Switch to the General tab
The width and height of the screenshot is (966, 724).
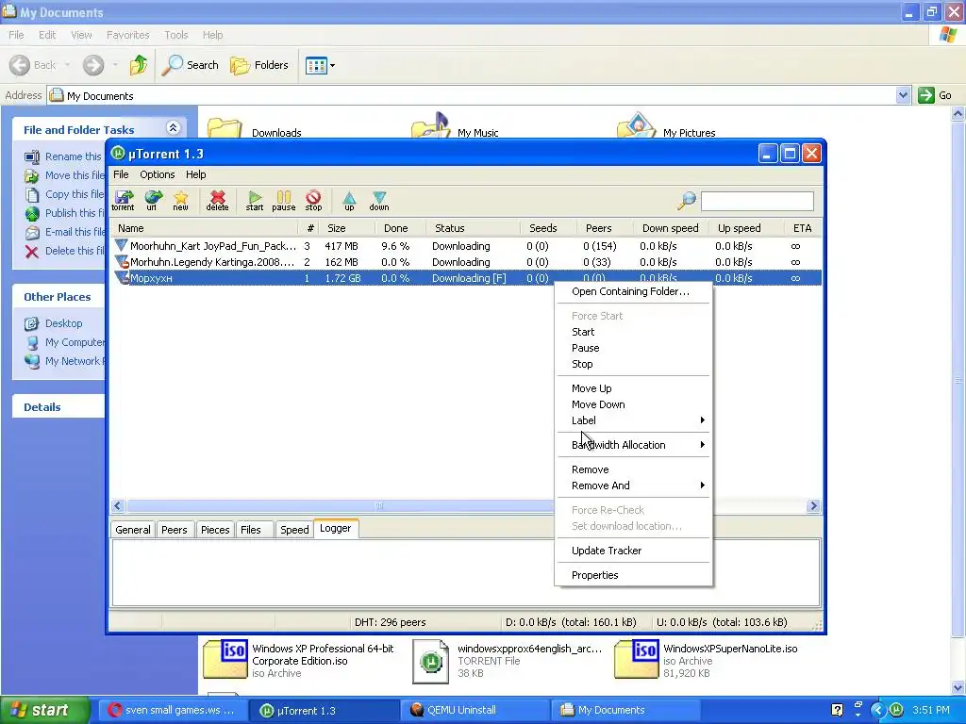pyautogui.click(x=132, y=530)
